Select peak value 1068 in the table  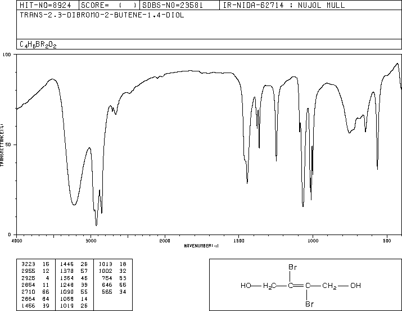(67, 299)
